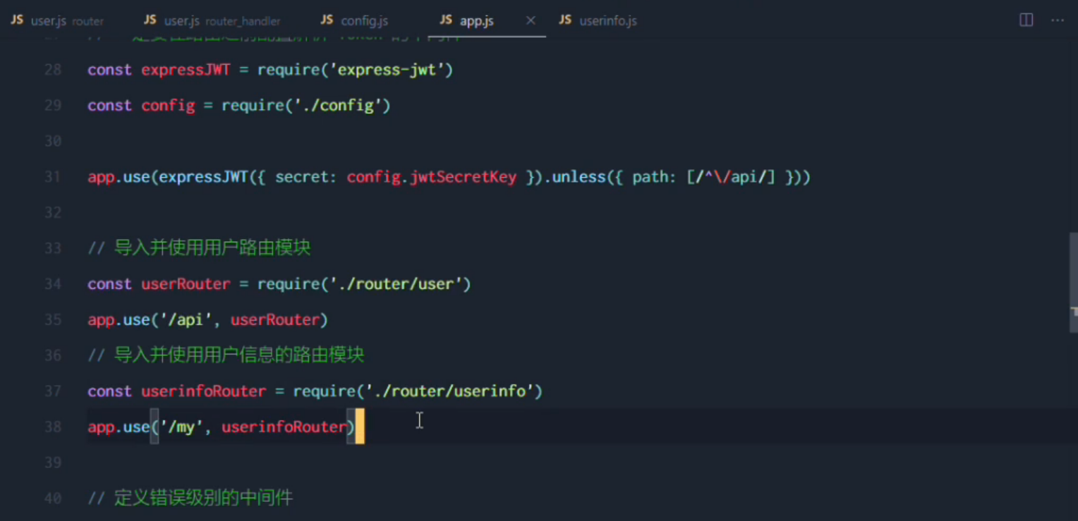1078x521 pixels.
Task: Click the './router/userinfo' string
Action: 449,391
